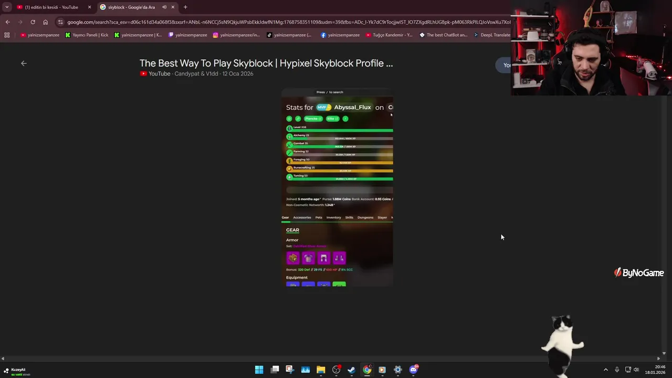This screenshot has height=378, width=672.
Task: Click the browser forward arrow
Action: [x=20, y=22]
